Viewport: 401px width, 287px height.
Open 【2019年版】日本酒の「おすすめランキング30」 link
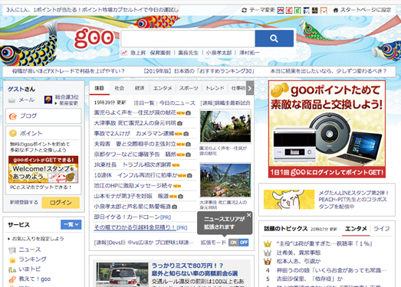(x=199, y=71)
